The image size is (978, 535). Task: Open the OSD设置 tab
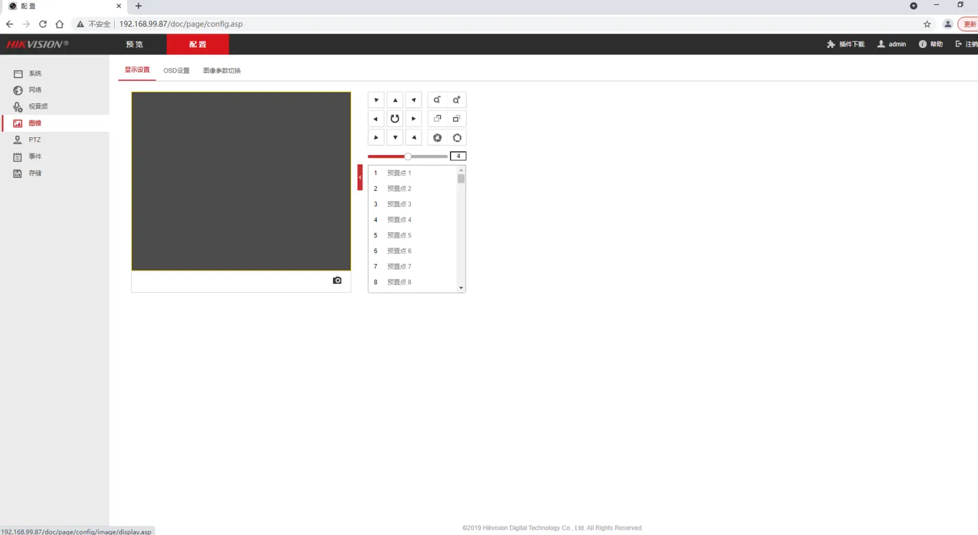click(176, 70)
